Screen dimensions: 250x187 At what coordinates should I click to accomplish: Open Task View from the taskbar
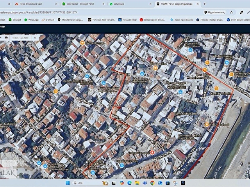[114, 183]
